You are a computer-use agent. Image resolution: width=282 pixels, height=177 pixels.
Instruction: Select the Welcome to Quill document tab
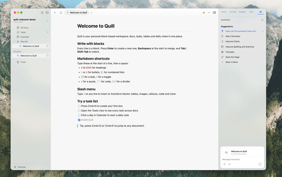point(77,13)
